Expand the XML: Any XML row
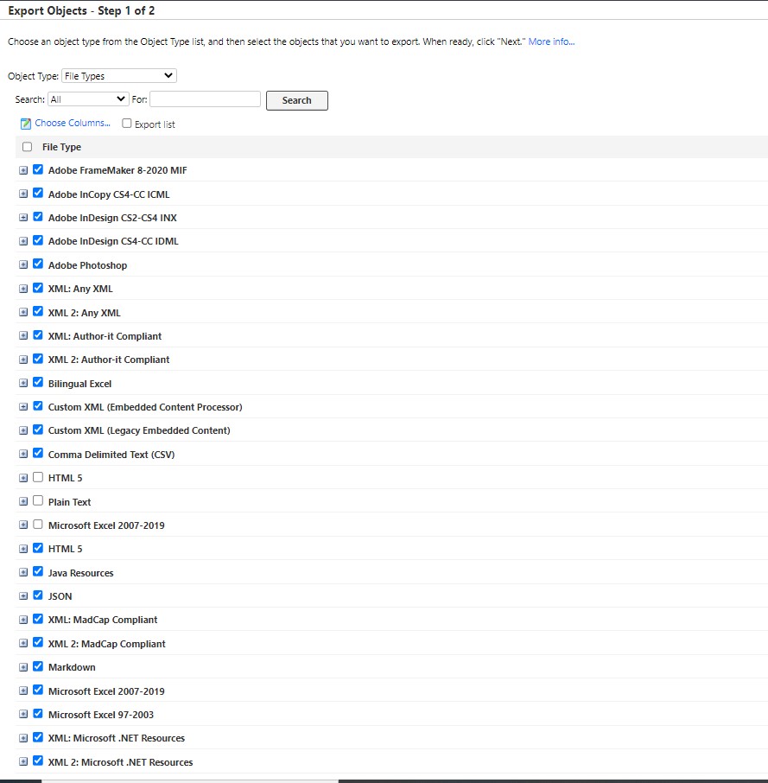 [23, 289]
